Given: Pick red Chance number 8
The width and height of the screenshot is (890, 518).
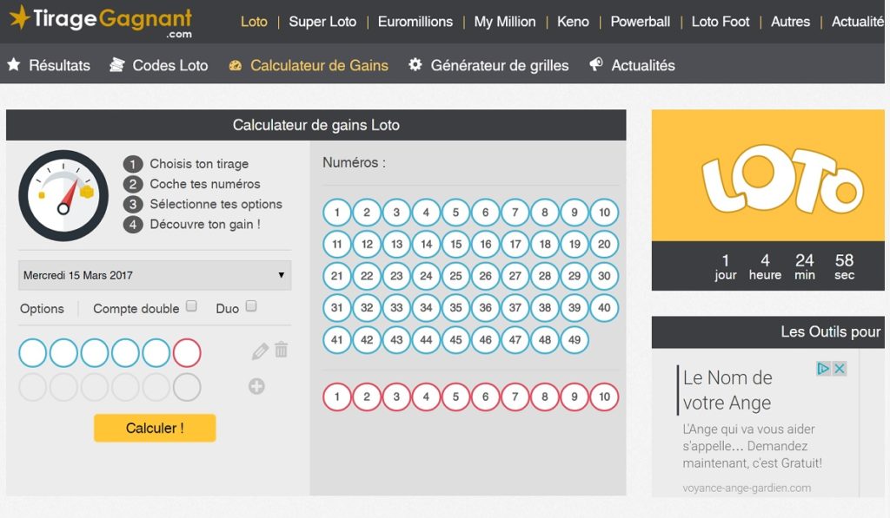Looking at the screenshot, I should (x=545, y=397).
